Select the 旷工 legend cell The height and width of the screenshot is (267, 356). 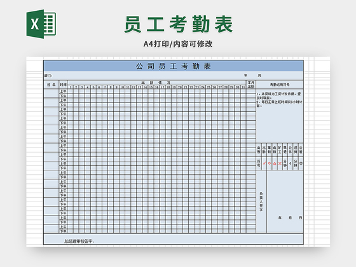[280, 150]
